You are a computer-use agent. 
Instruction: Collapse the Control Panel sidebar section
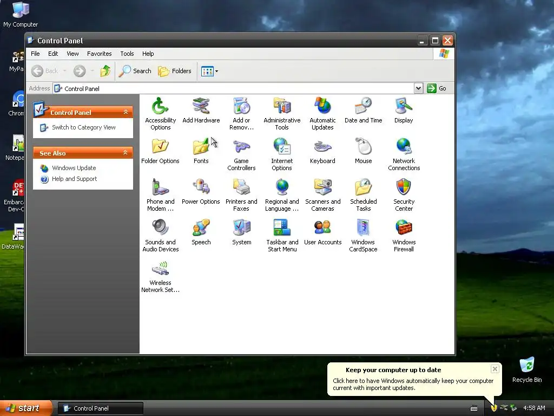(x=126, y=112)
